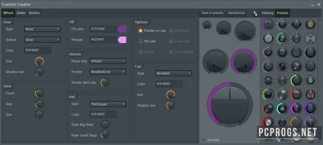Choose the preset with bright green arc
This screenshot has height=145, width=323.
tap(296, 80)
